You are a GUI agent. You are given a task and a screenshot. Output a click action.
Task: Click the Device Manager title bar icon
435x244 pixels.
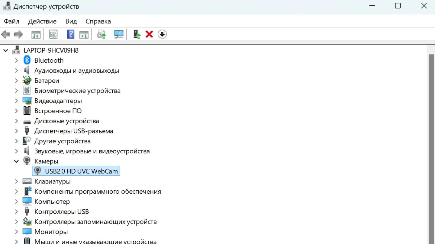coord(7,6)
